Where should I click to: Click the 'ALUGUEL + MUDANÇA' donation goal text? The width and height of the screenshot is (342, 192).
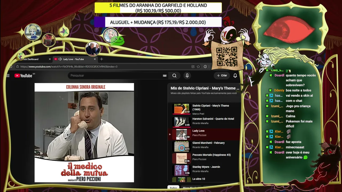click(158, 22)
